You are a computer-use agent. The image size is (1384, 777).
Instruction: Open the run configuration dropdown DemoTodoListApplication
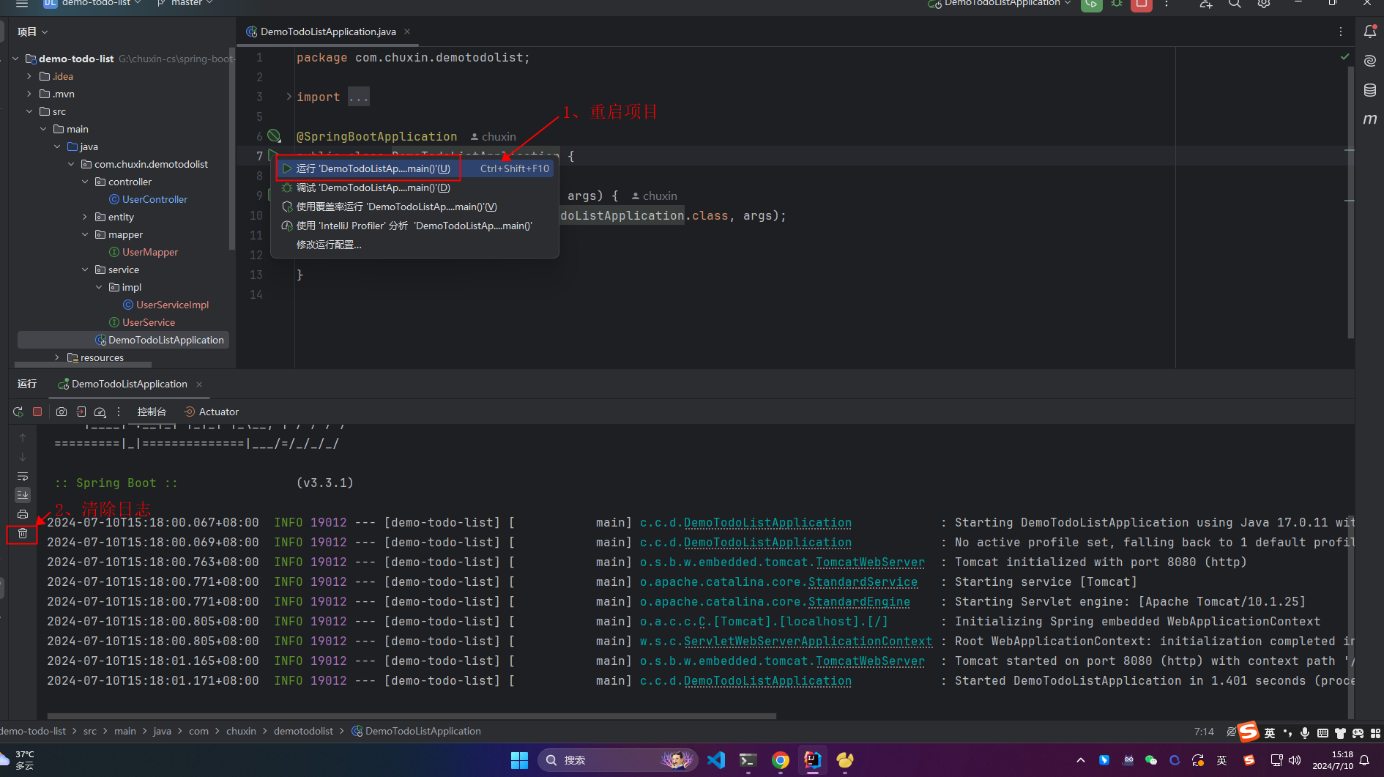1000,4
